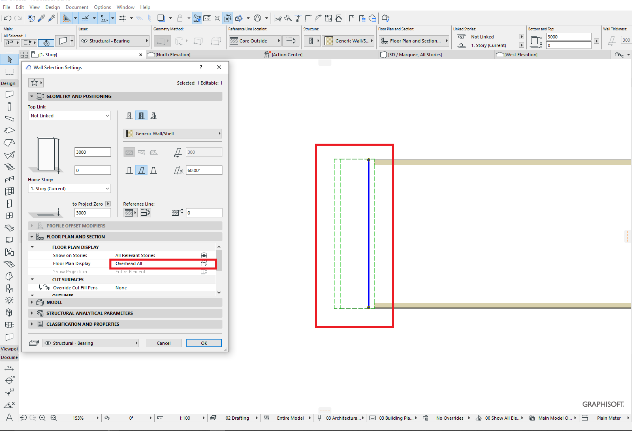The width and height of the screenshot is (632, 431).
Task: Open the Measure tool on the toolbar
Action: 207,18
